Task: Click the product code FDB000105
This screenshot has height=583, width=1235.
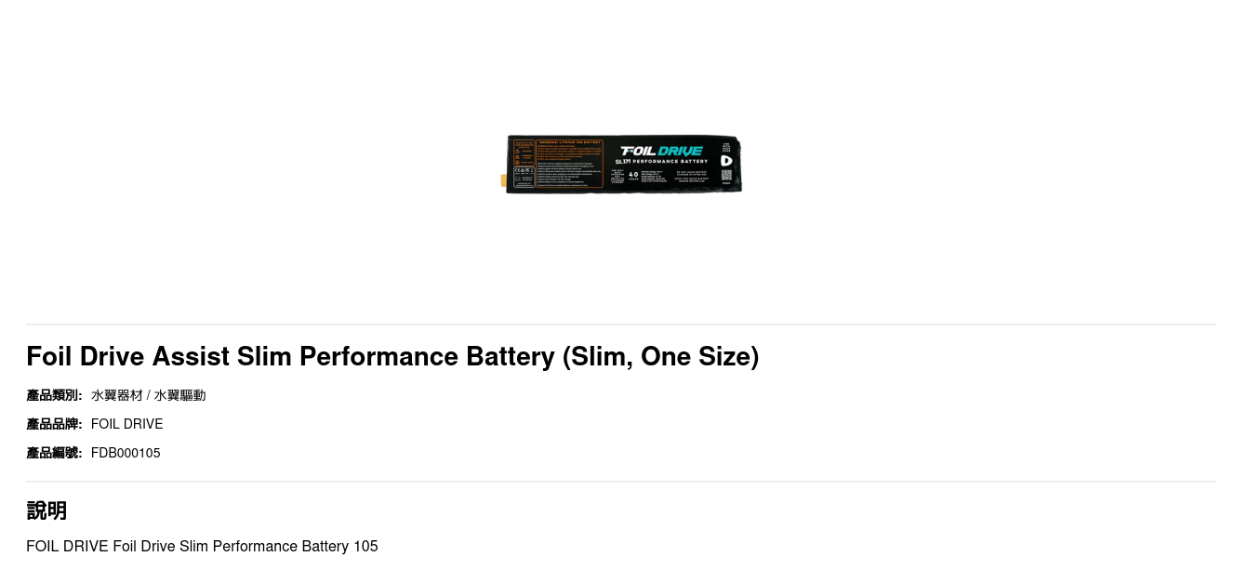Action: coord(126,453)
